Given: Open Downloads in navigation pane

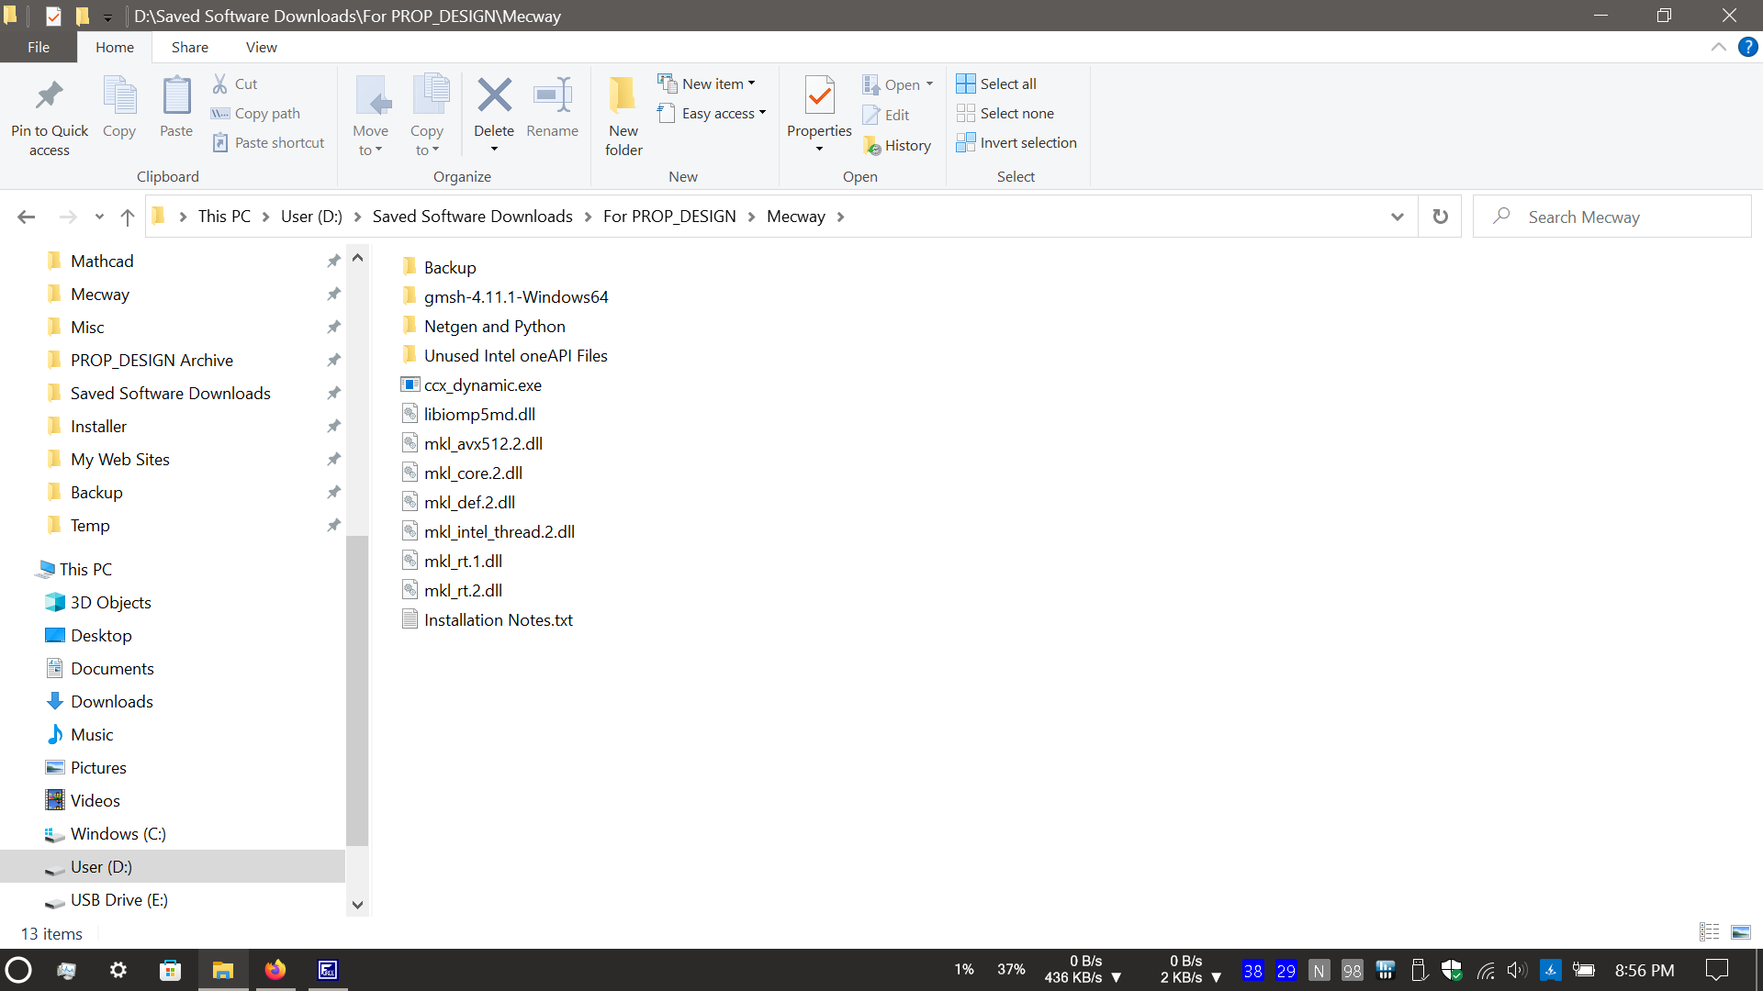Looking at the screenshot, I should click(111, 701).
